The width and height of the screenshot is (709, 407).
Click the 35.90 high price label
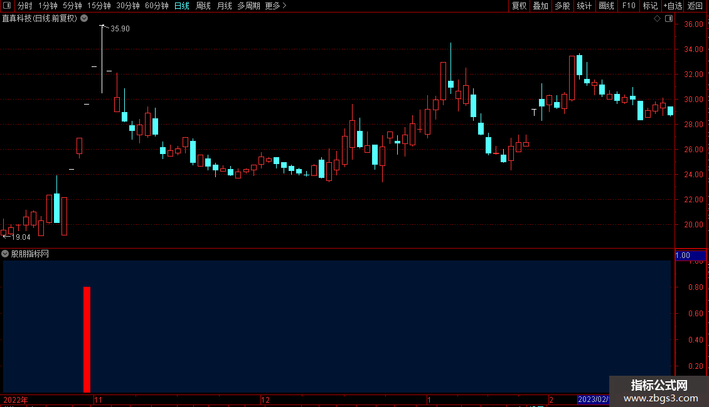click(x=120, y=28)
